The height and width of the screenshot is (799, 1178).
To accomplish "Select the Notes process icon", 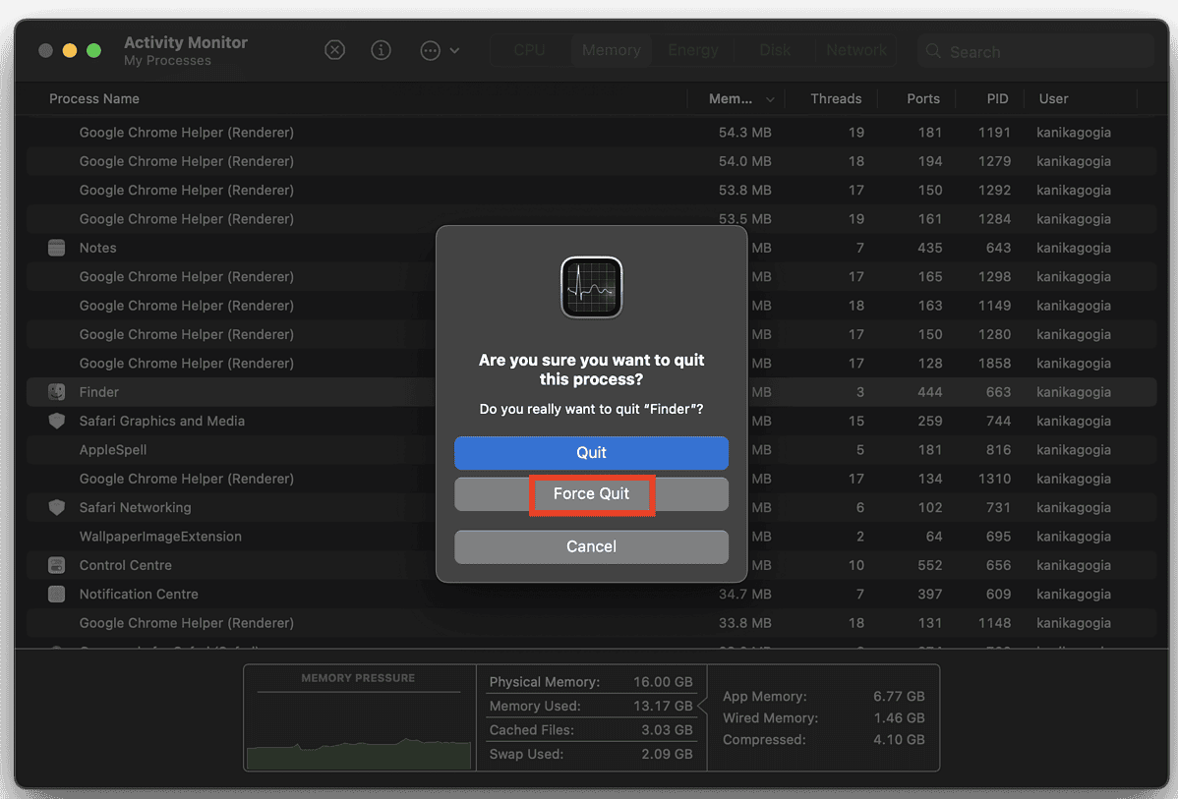I will [56, 248].
